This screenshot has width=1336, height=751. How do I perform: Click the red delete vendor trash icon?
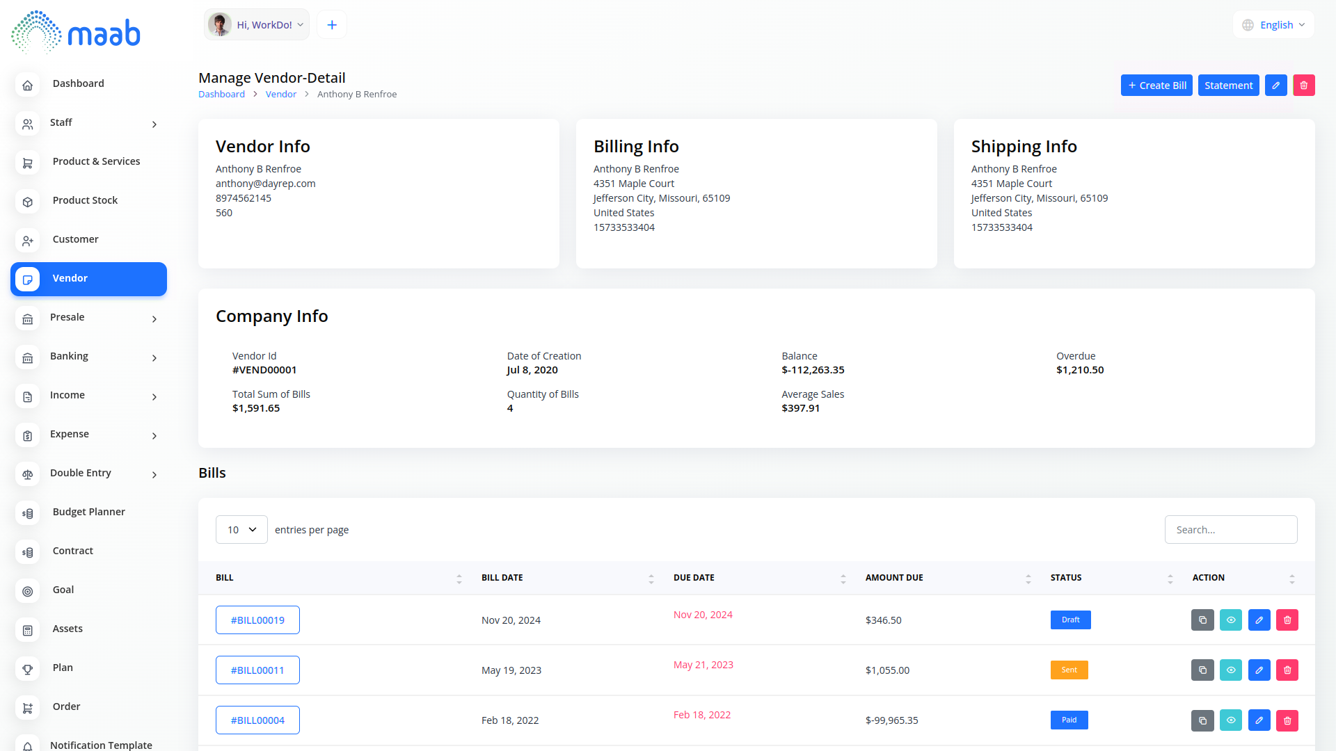coord(1303,86)
